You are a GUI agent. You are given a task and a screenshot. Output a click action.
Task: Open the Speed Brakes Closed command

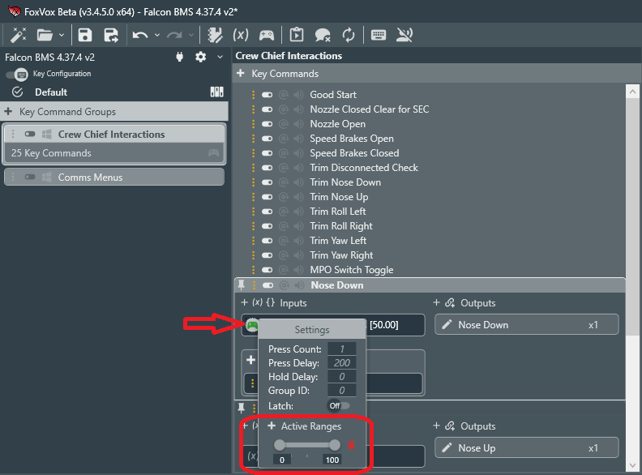354,153
